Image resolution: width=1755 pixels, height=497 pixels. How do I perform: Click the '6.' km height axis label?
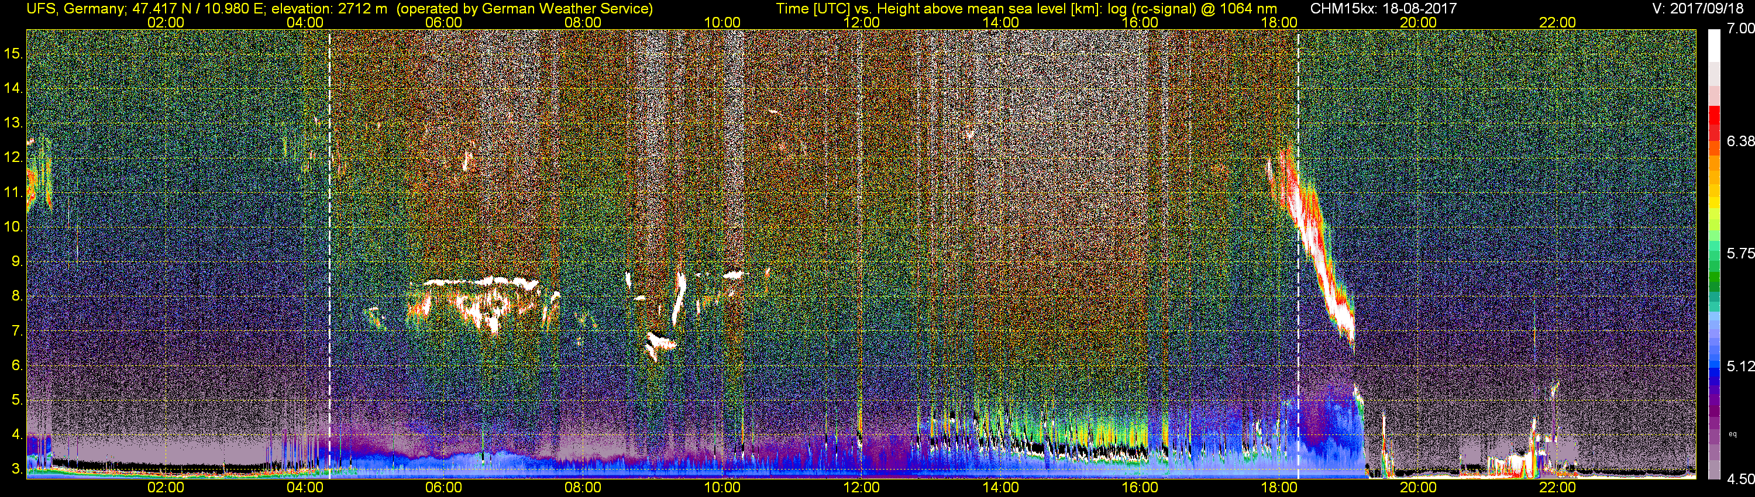pos(17,365)
